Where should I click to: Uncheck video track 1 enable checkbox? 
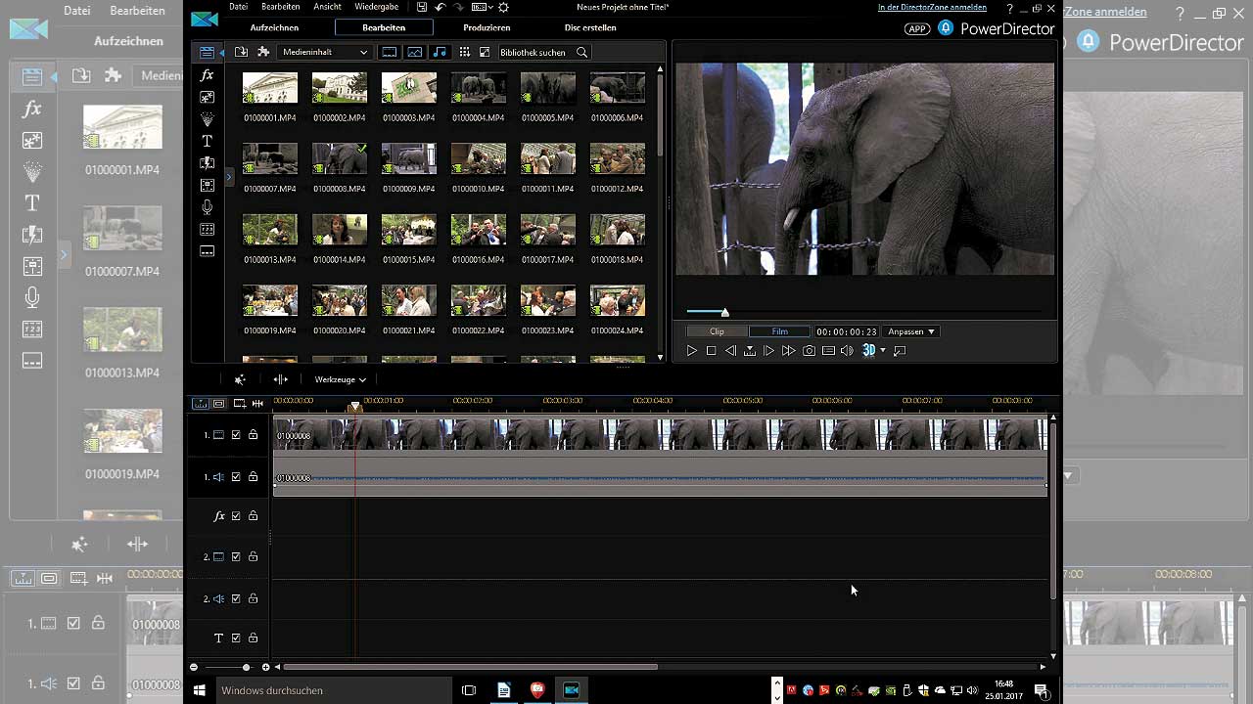click(x=236, y=435)
